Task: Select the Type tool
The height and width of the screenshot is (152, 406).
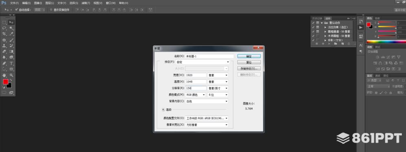Action: (x=11, y=64)
